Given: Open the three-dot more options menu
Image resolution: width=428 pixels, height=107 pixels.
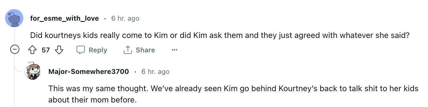Looking at the screenshot, I should pos(174,50).
